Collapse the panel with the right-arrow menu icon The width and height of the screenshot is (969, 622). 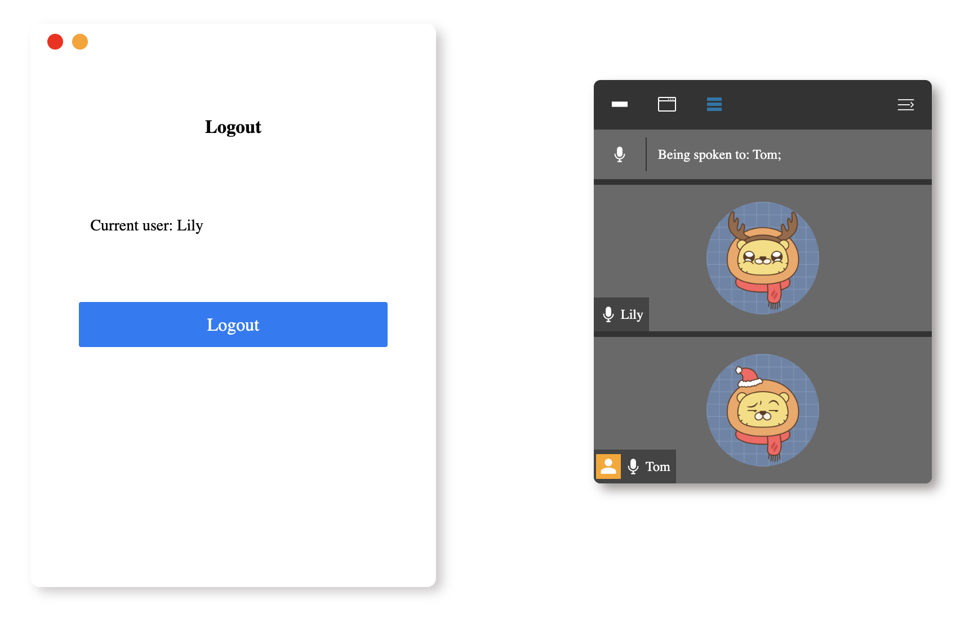click(906, 105)
